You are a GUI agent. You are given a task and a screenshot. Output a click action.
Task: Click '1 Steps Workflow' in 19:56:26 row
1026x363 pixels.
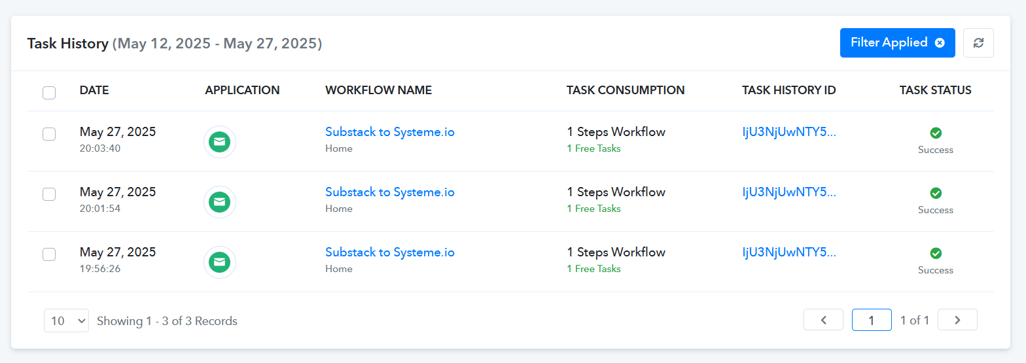point(616,252)
